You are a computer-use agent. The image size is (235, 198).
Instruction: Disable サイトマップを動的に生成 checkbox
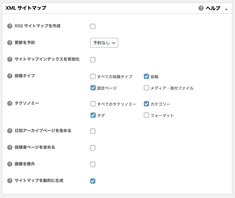[x=93, y=181]
